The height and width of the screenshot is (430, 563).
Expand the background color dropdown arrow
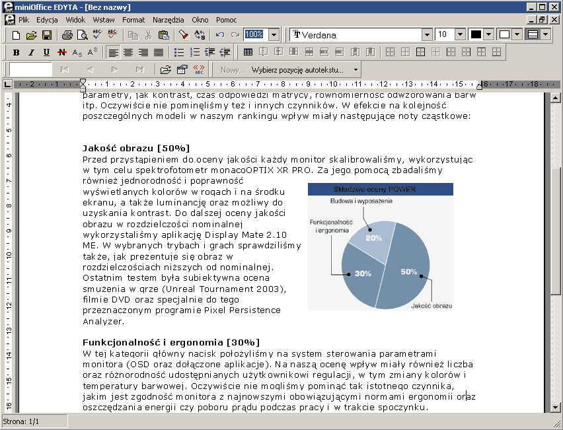coord(517,35)
